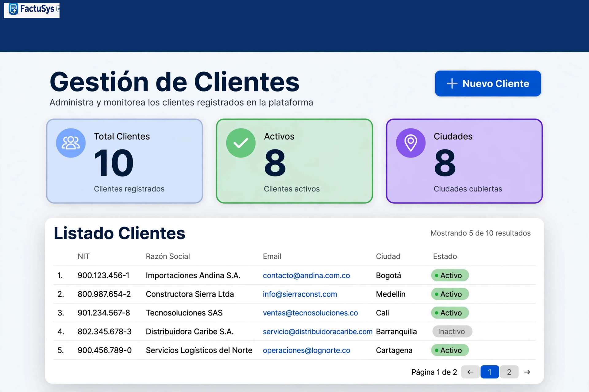Click the Razón Social column header

tap(168, 256)
